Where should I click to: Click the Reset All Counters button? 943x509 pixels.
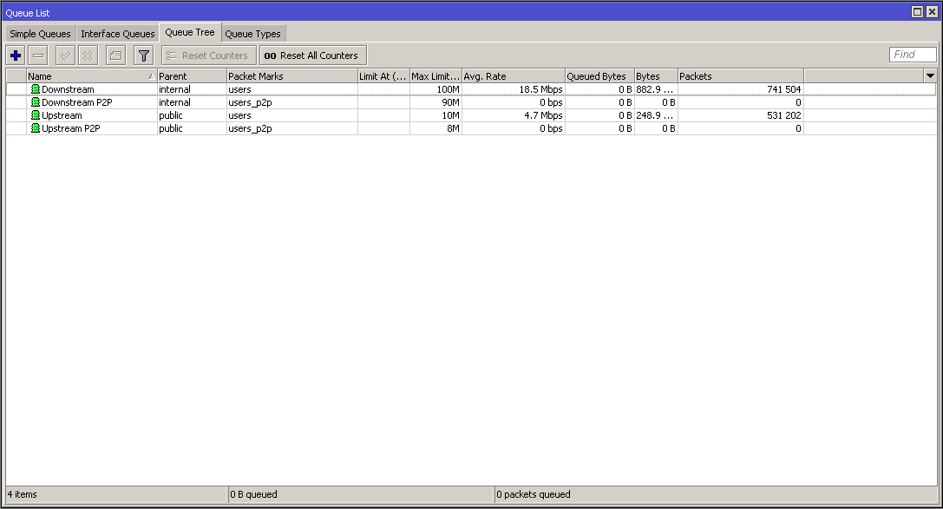click(x=312, y=55)
